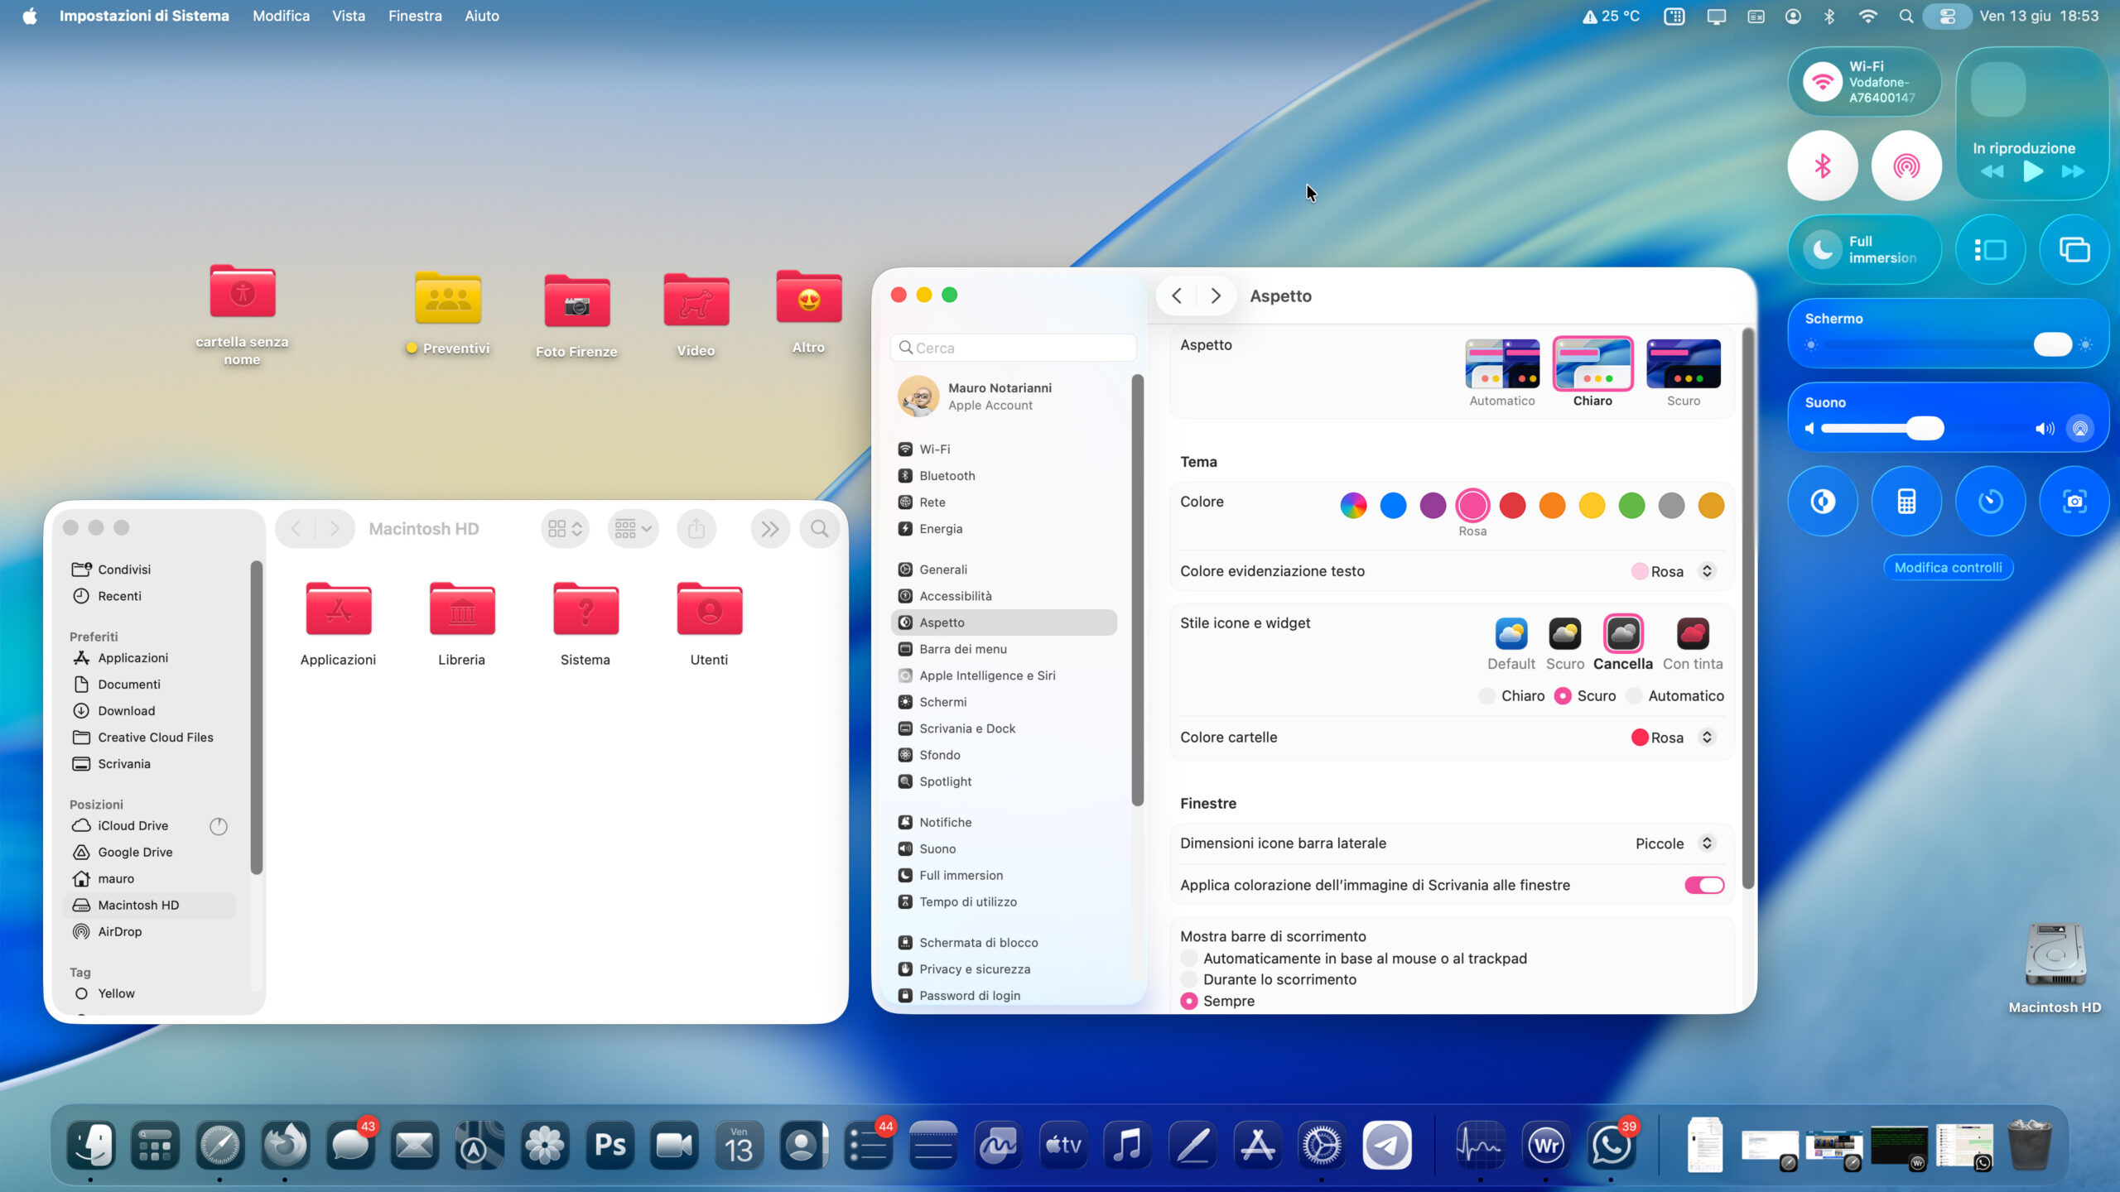The width and height of the screenshot is (2120, 1192).
Task: Toggle the Scrivania colorazione finestre switch
Action: click(1703, 885)
